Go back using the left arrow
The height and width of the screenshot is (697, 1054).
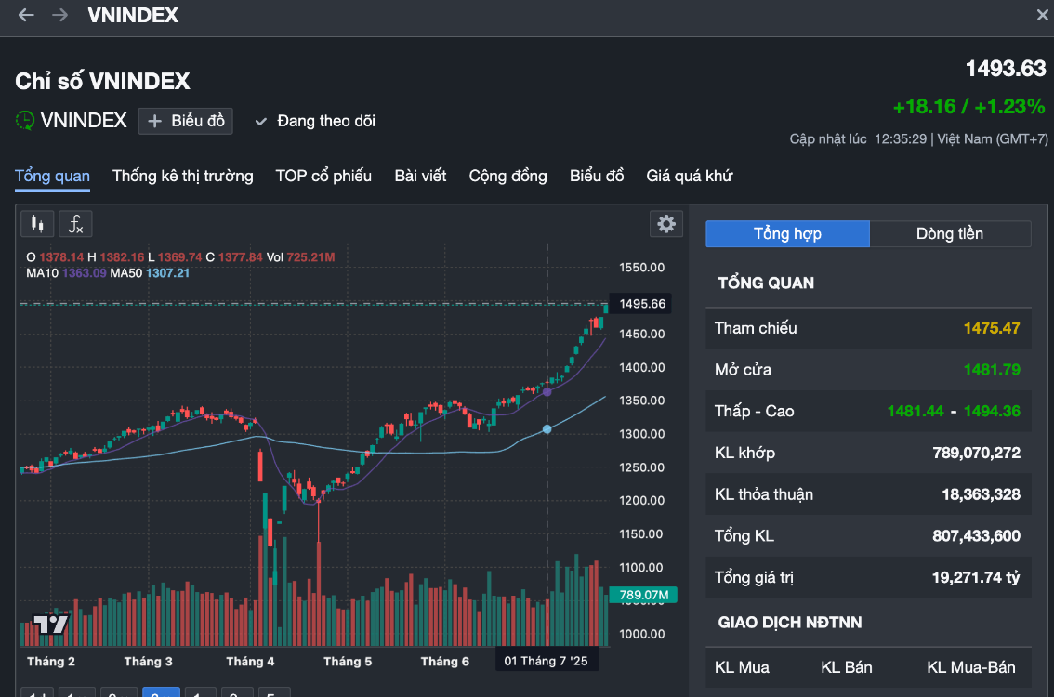click(x=26, y=16)
